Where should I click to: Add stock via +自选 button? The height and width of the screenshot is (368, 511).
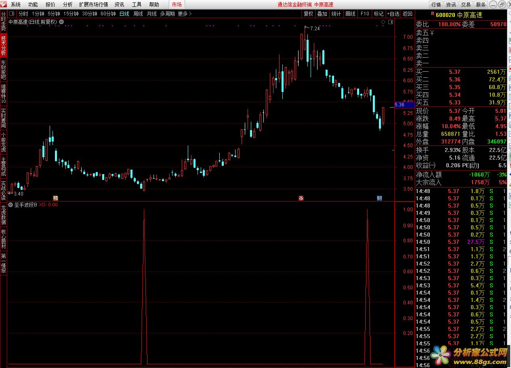coord(393,14)
